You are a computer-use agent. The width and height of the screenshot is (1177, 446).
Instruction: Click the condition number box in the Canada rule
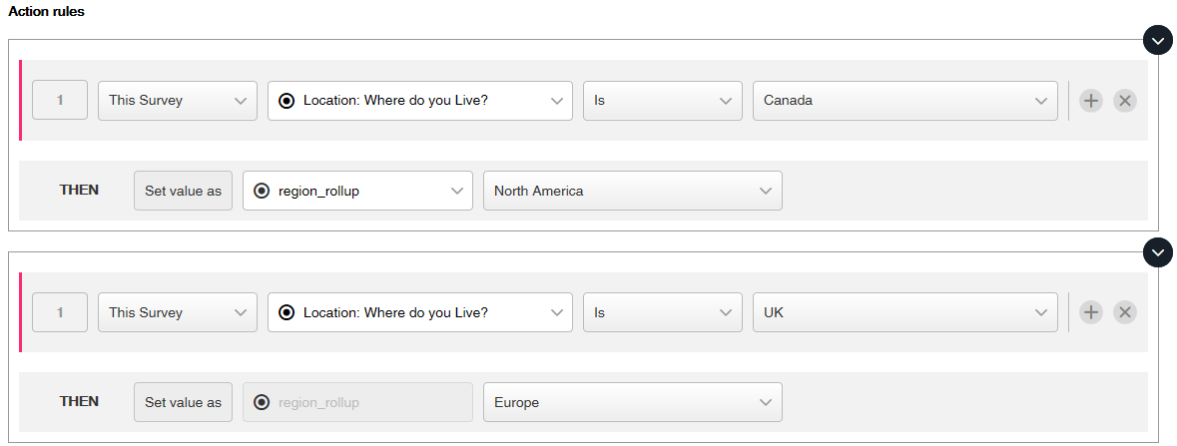tap(60, 101)
